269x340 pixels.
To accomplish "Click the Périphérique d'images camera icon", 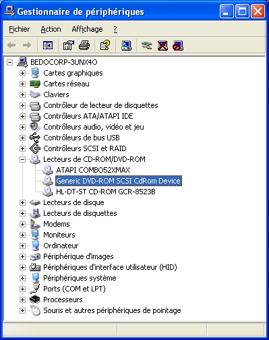I will coord(35,256).
